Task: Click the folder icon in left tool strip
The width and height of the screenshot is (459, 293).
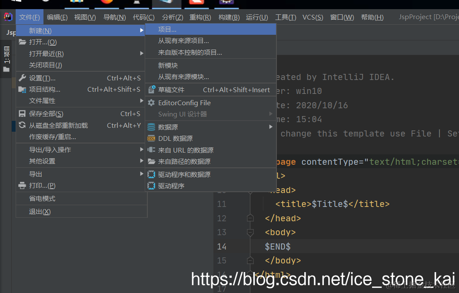Action: click(6, 70)
